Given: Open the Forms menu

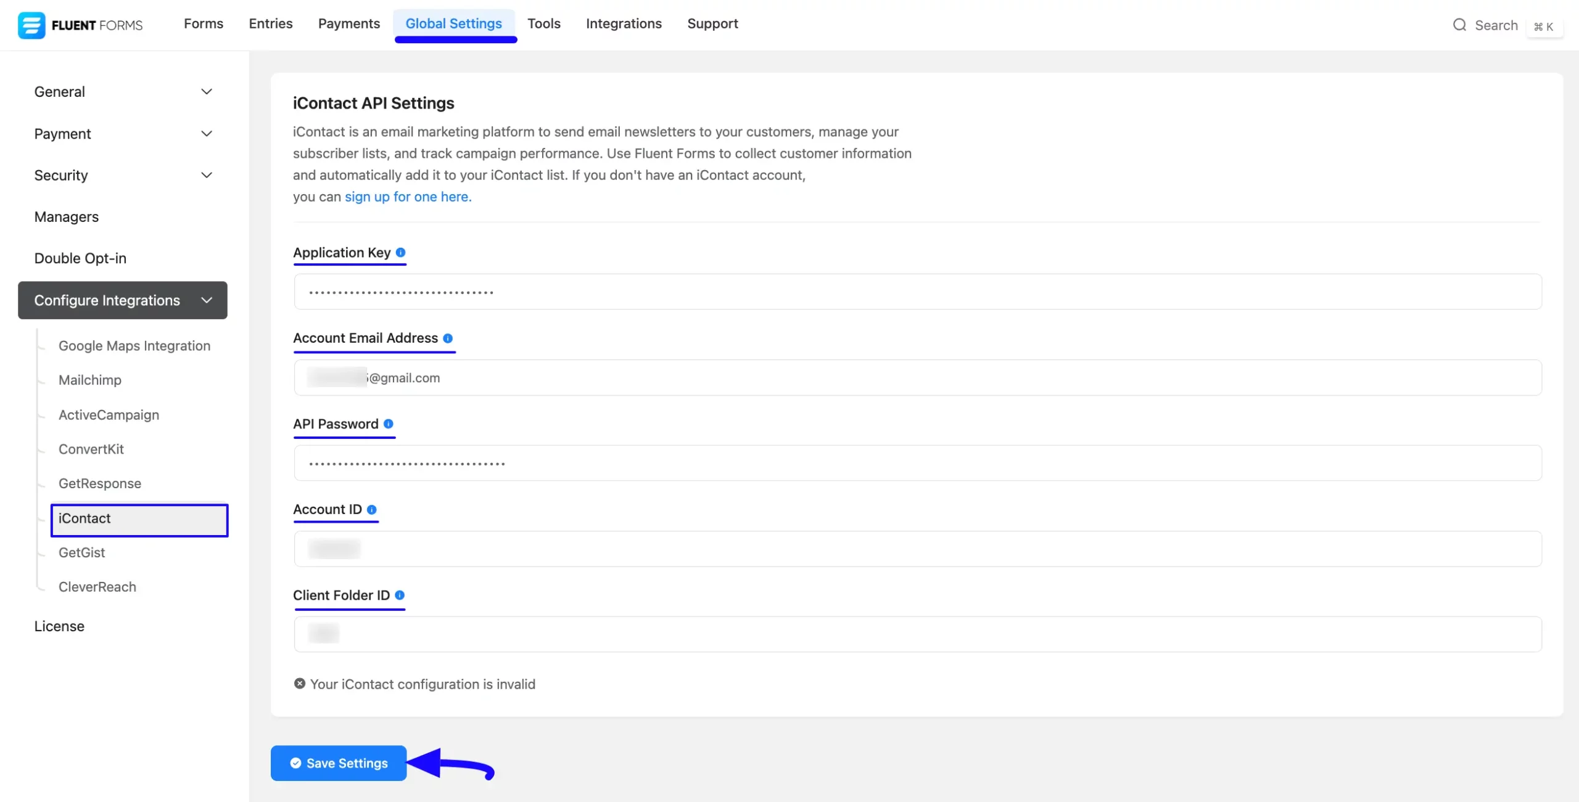Looking at the screenshot, I should pos(204,23).
